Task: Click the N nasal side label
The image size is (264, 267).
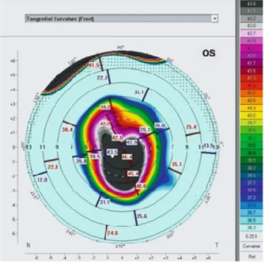Action: click(28, 245)
